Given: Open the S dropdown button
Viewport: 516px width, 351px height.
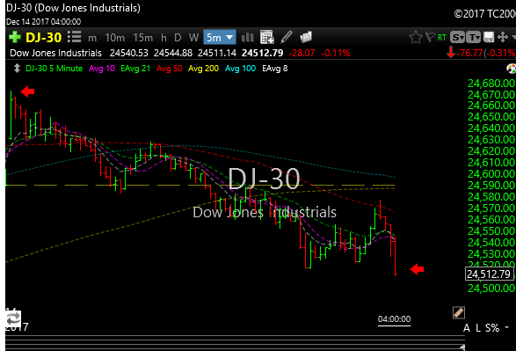Looking at the screenshot, I should point(457,37).
